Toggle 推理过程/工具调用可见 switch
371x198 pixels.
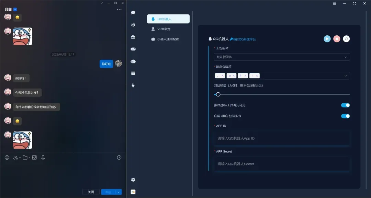point(345,105)
